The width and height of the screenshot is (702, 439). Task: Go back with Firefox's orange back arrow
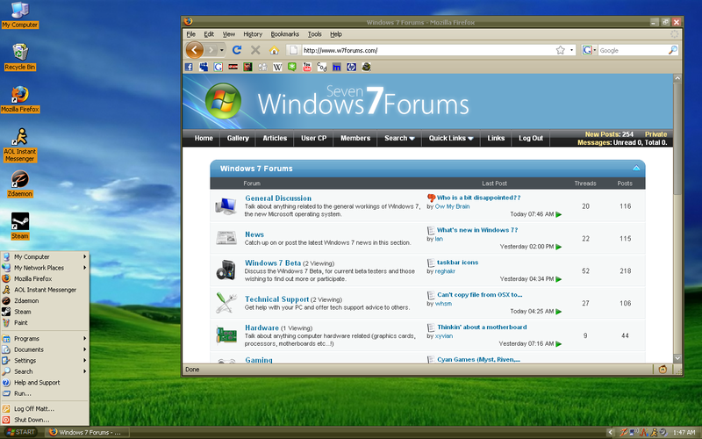194,50
